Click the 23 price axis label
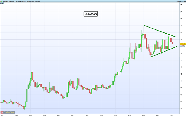 tap(181, 19)
